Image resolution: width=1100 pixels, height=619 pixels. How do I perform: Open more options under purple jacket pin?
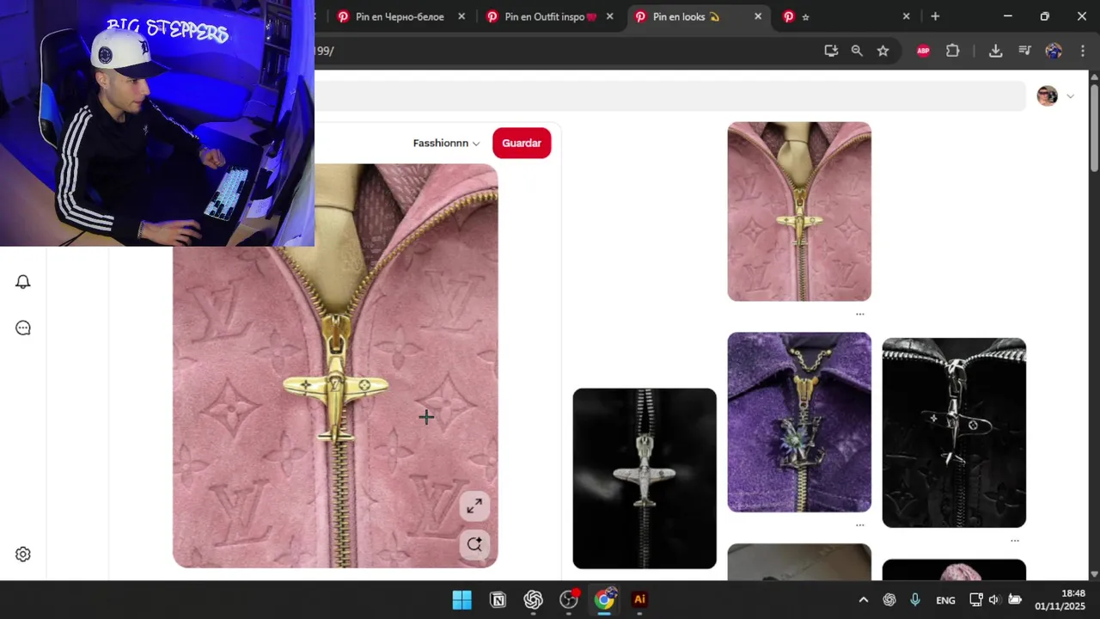tap(860, 524)
